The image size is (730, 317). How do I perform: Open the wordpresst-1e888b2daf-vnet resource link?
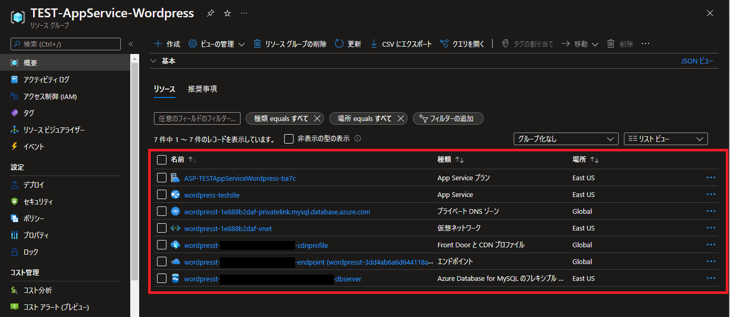tap(228, 228)
